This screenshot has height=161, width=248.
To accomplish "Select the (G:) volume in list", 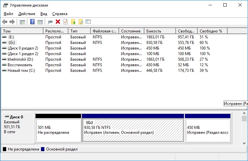I will pyautogui.click(x=12, y=43).
